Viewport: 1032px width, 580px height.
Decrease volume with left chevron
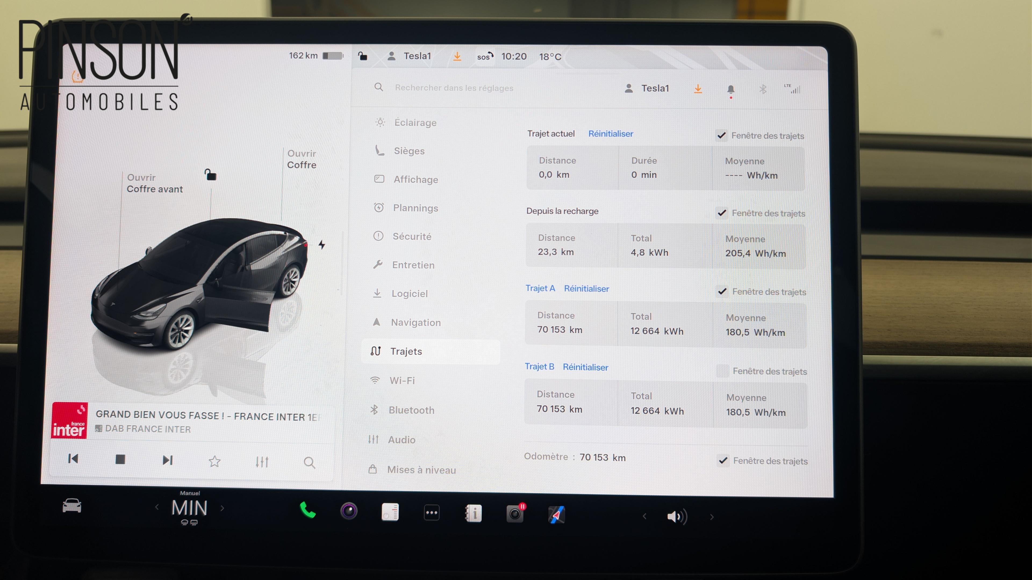[x=644, y=516]
